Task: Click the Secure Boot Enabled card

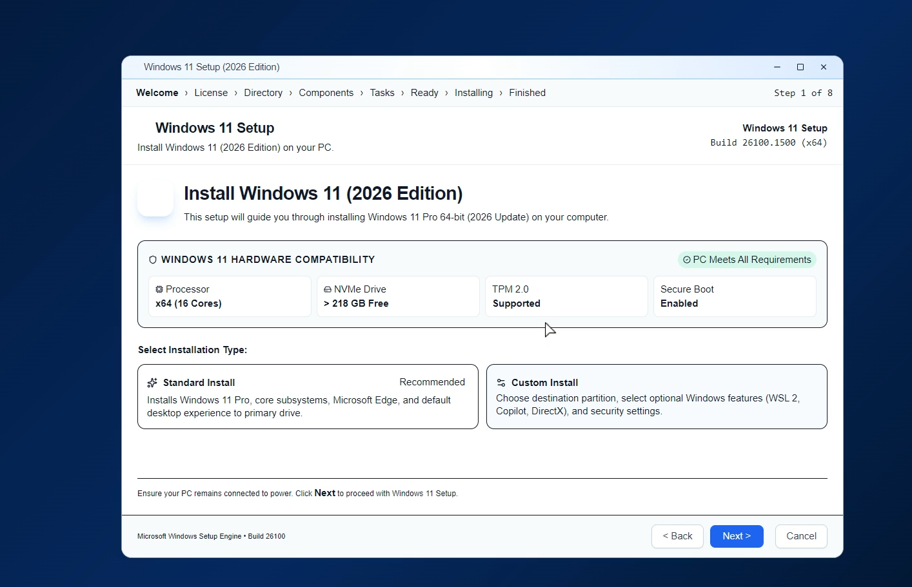Action: click(x=735, y=296)
